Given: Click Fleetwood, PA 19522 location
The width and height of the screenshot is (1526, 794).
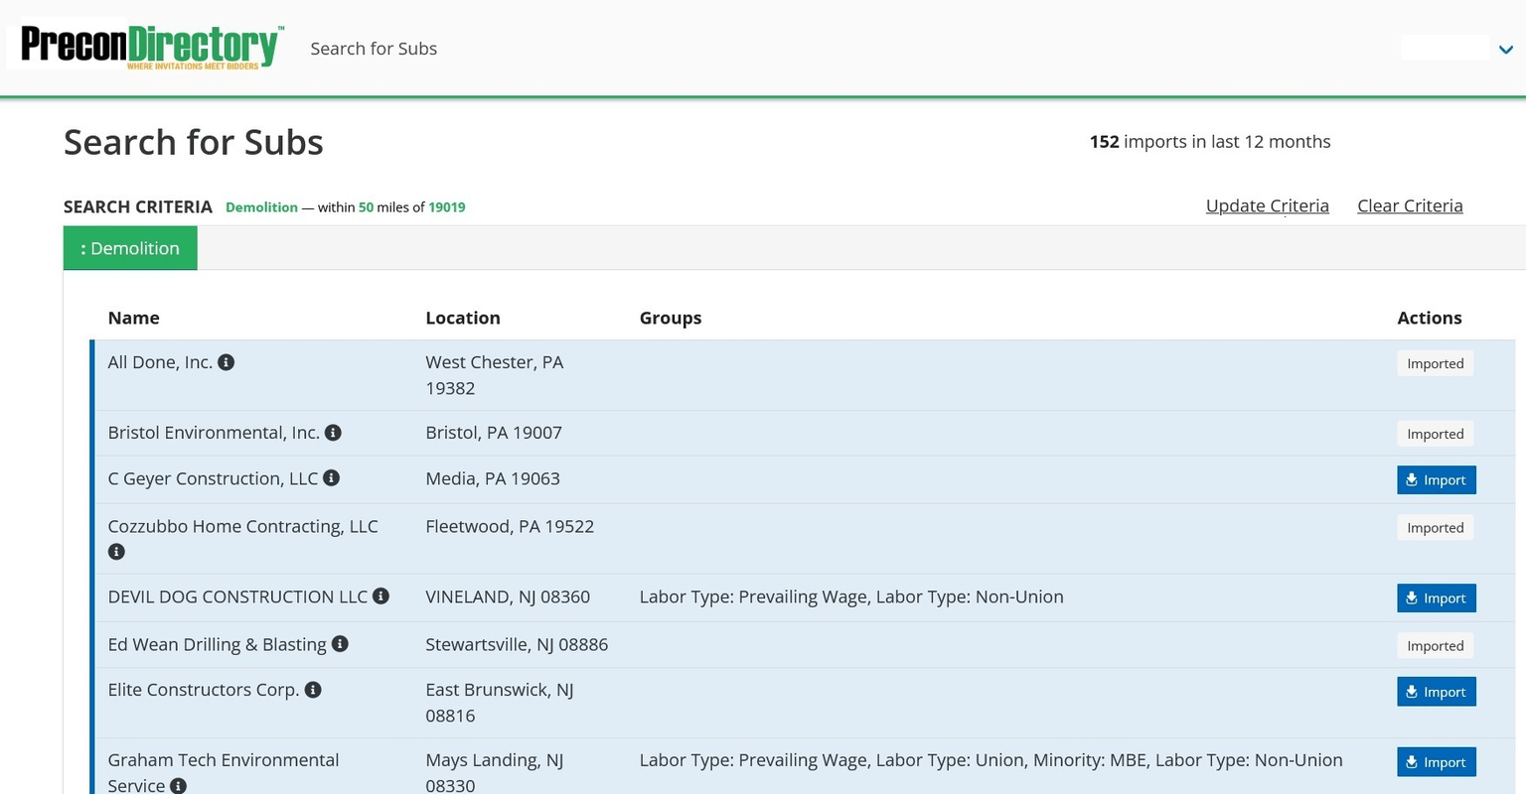Looking at the screenshot, I should click(x=510, y=526).
